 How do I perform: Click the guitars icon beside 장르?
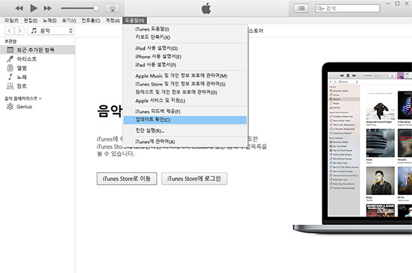coord(10,86)
